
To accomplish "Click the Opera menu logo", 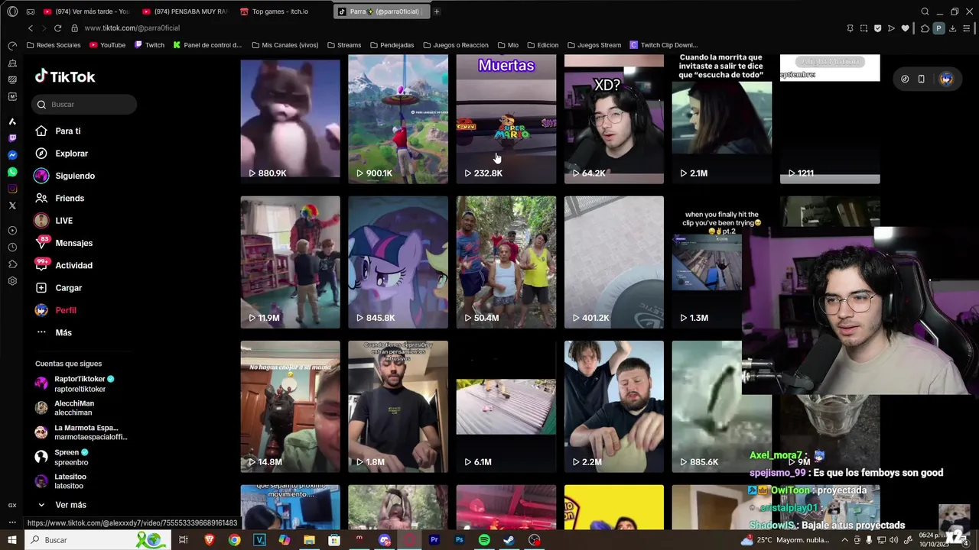I will point(12,11).
